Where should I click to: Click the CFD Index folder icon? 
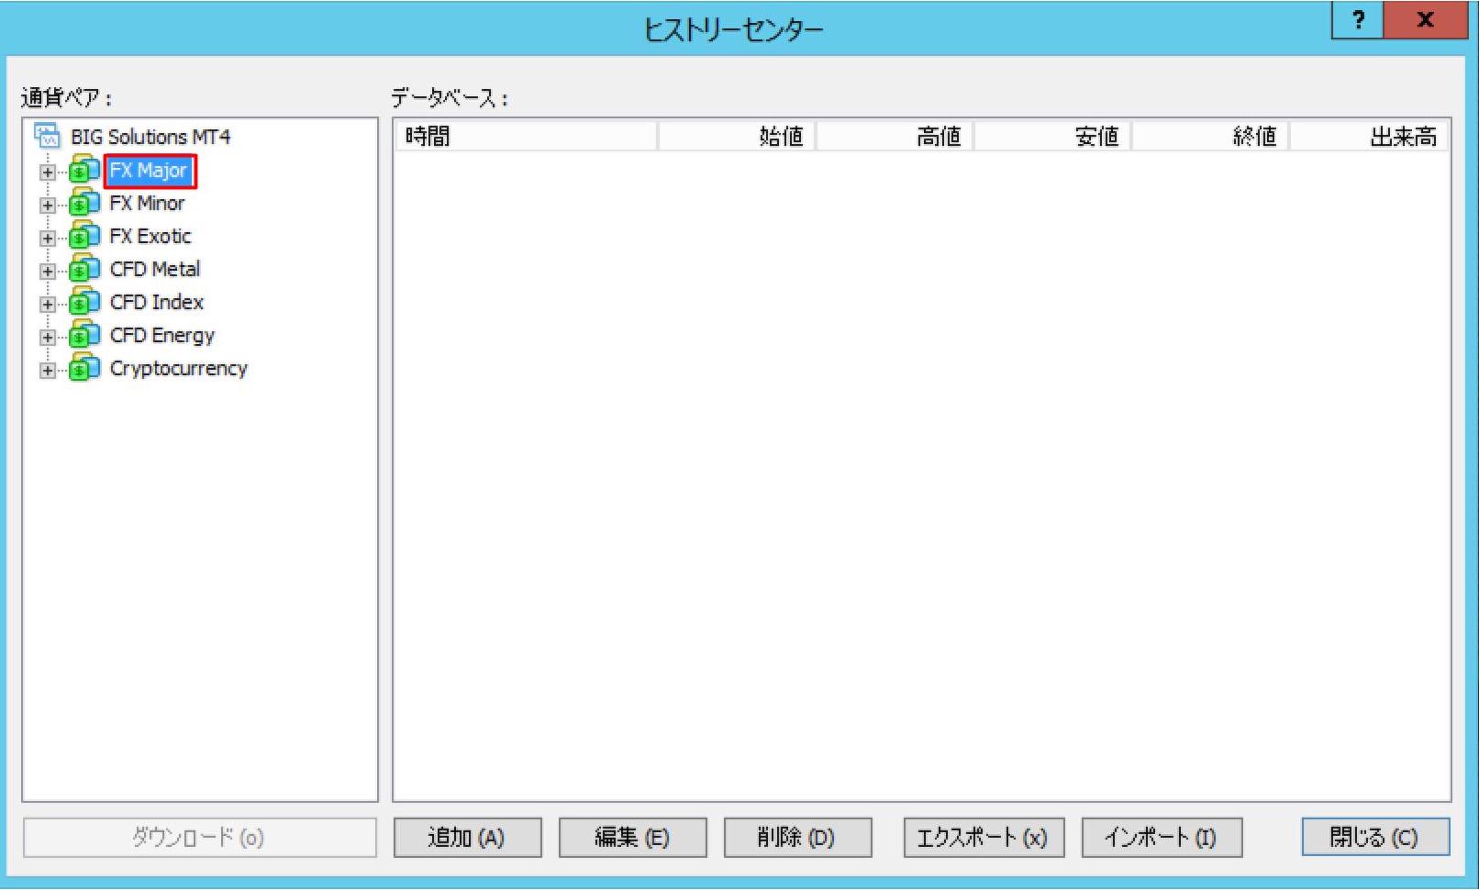coord(84,302)
